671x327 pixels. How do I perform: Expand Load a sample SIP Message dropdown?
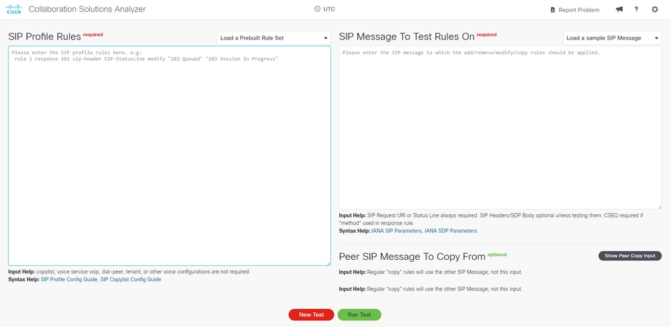click(x=612, y=38)
